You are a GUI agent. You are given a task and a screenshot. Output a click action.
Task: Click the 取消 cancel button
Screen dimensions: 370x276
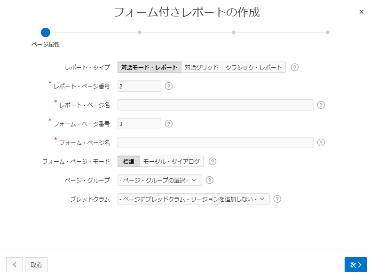(36, 265)
